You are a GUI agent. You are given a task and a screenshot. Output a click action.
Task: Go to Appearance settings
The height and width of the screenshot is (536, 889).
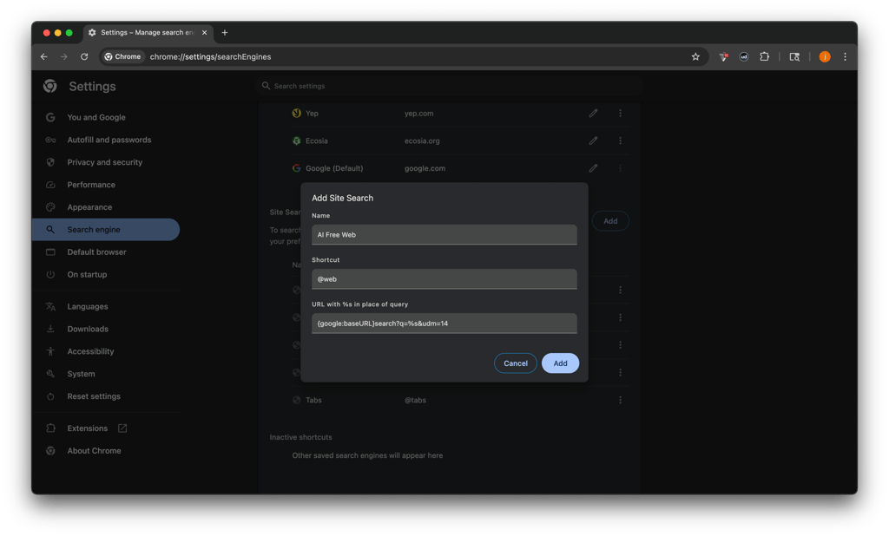coord(89,207)
